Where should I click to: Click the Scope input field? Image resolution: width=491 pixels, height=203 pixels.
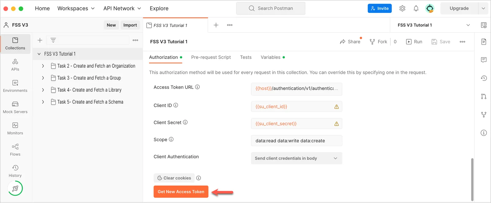(296, 141)
